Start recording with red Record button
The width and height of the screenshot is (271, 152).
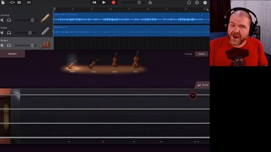113,3
